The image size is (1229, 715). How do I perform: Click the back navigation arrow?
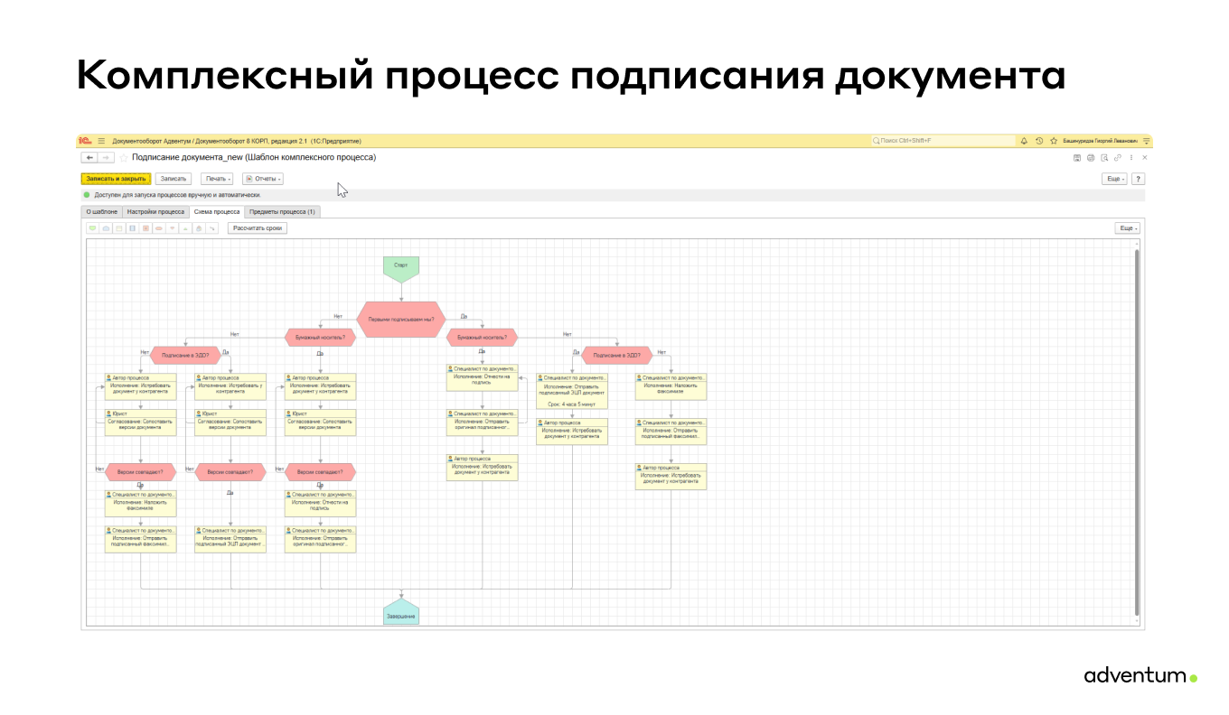(x=89, y=157)
